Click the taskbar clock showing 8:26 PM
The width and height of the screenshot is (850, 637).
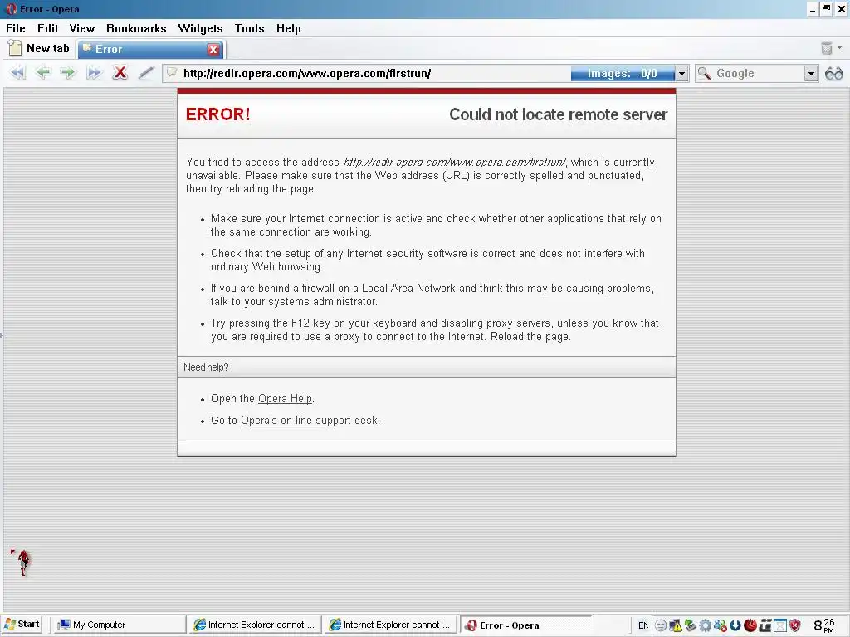coord(824,625)
